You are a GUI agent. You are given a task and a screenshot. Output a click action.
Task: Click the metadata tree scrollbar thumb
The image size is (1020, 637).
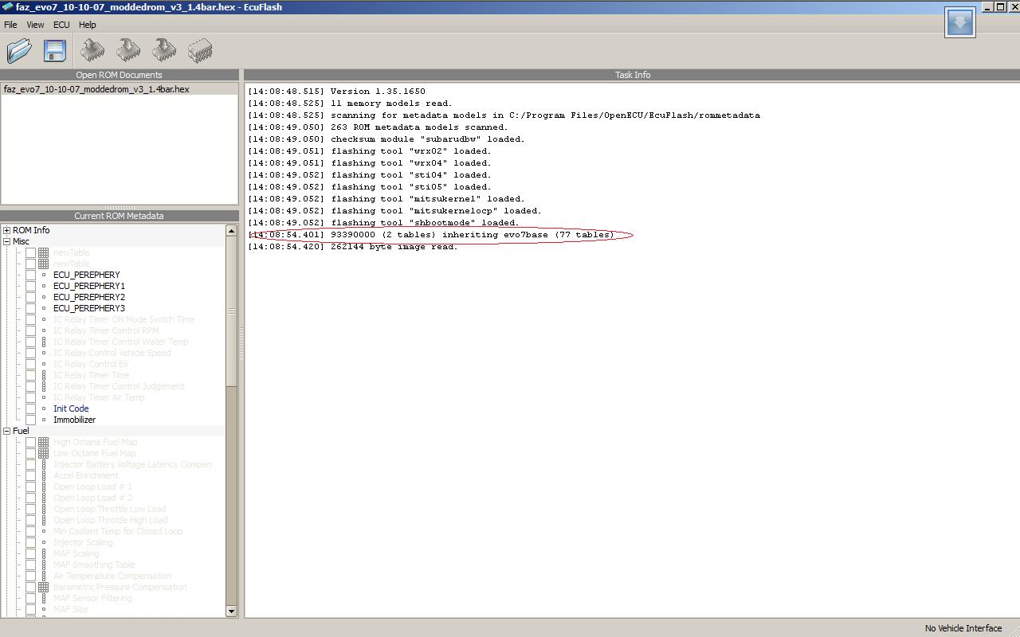[231, 311]
